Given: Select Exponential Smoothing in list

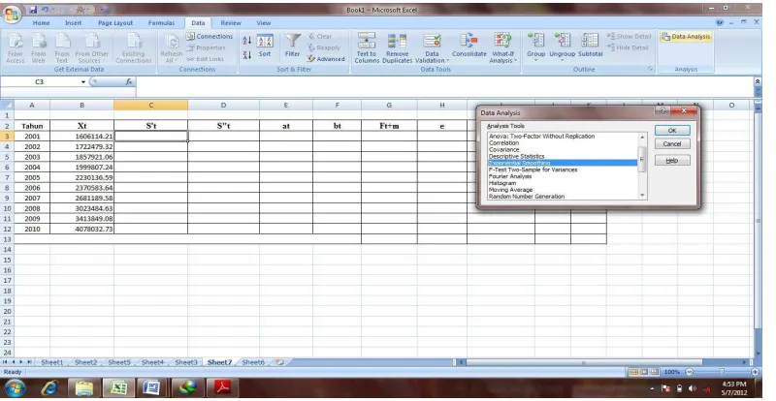Looking at the screenshot, I should (x=563, y=163).
